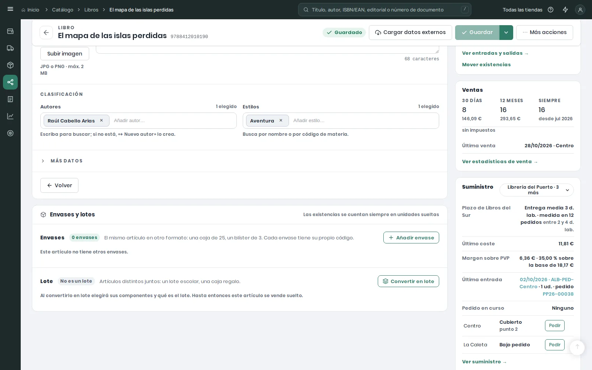The height and width of the screenshot is (370, 592).
Task: Select the active share-nodes sidebar icon
Action: click(10, 82)
